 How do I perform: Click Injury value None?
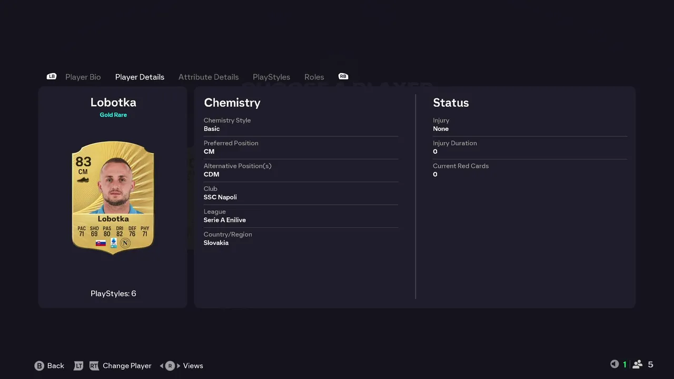[441, 129]
